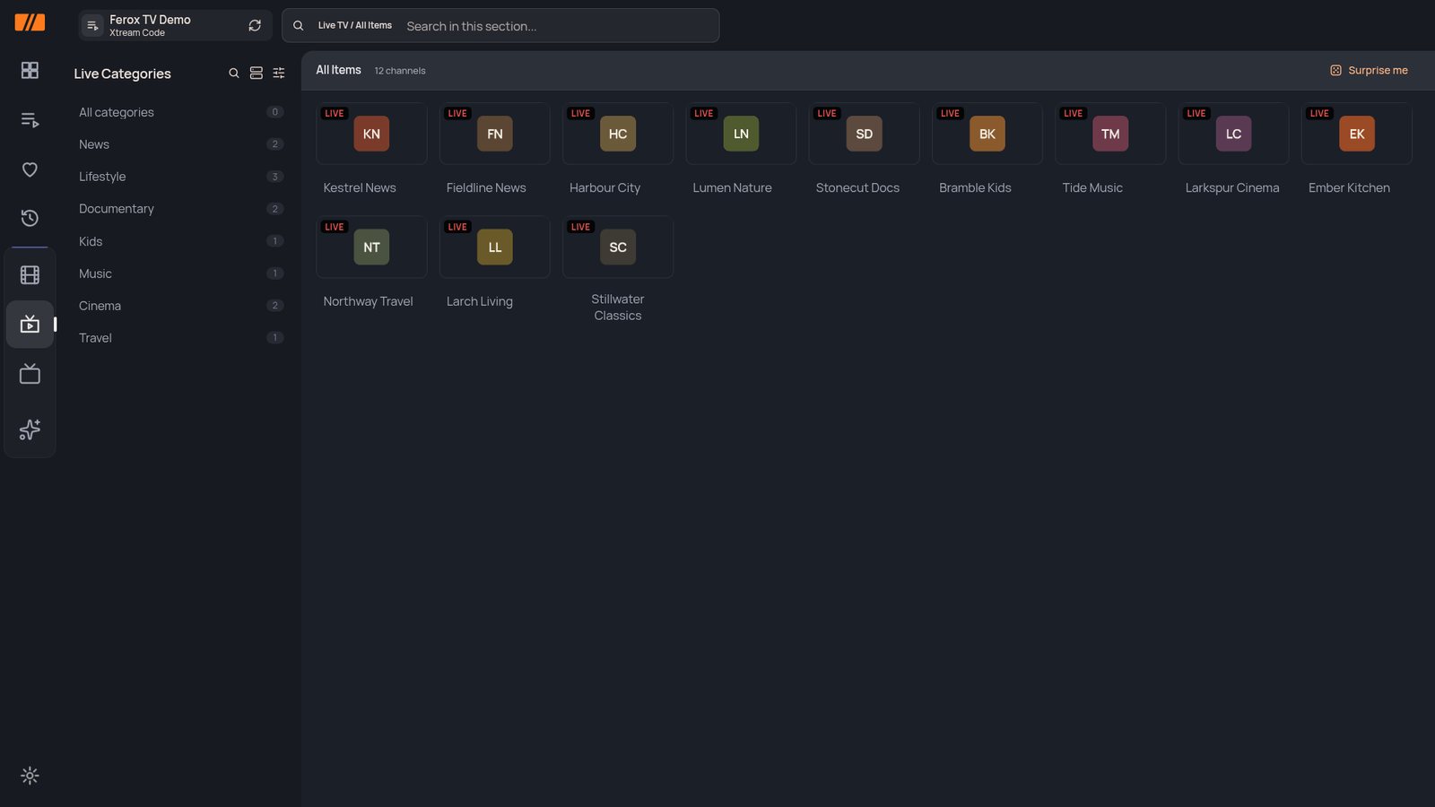The width and height of the screenshot is (1435, 807).
Task: Play the Fieldline News channel
Action: (x=495, y=151)
